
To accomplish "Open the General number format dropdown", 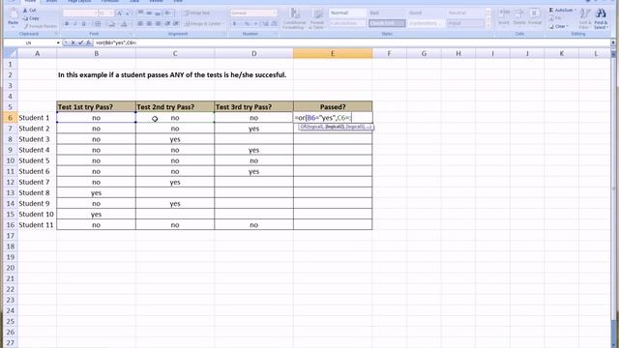I will [275, 13].
